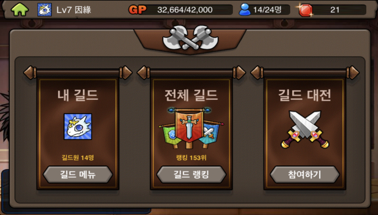Select the 내 길드 banner title

78,95
